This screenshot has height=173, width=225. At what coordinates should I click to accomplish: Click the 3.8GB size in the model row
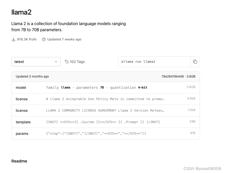coord(191,87)
